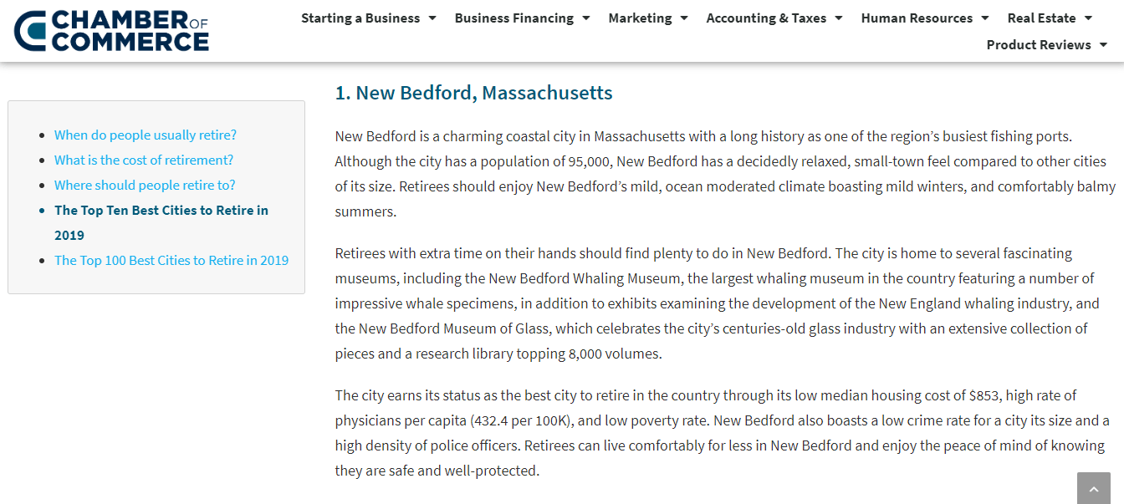Open the Starting a Business menu
The width and height of the screenshot is (1124, 504).
click(x=360, y=18)
